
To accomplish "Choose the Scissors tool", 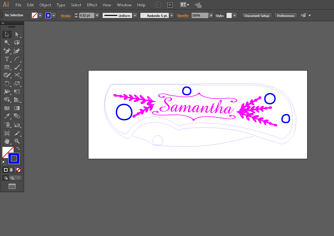I will (17, 75).
